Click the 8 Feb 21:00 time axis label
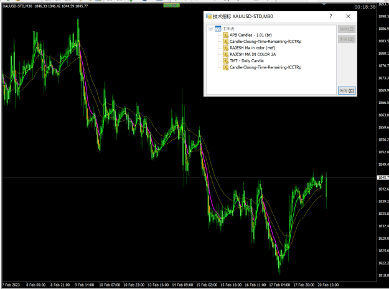This screenshot has height=289, width=389. pos(60,285)
